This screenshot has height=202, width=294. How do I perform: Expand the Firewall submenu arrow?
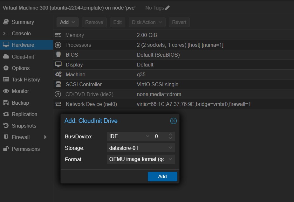[x=45, y=137]
